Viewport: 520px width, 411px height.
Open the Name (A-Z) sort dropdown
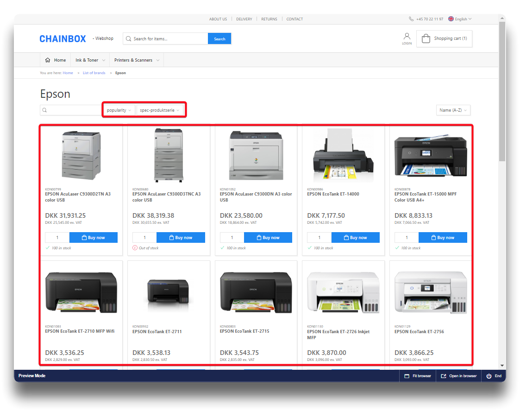click(x=453, y=110)
